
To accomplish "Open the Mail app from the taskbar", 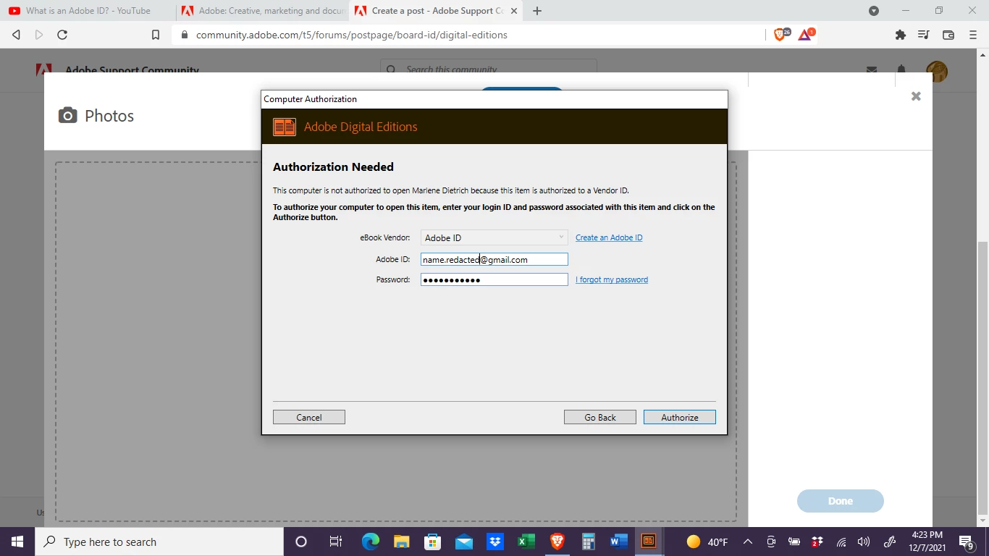I will (x=464, y=542).
